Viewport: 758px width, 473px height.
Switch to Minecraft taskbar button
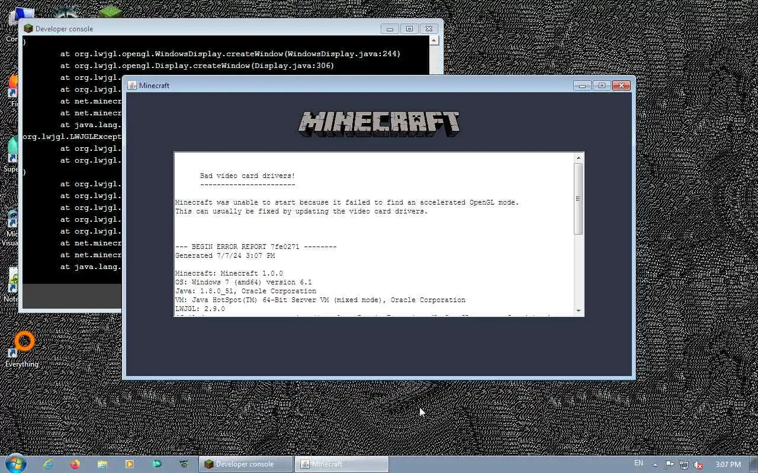click(342, 464)
